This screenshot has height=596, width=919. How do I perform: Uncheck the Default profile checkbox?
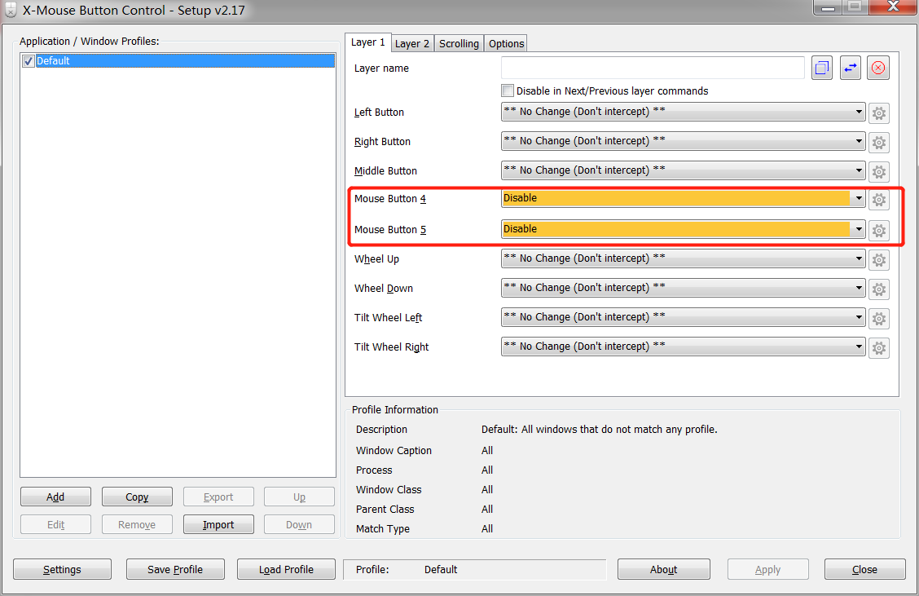pyautogui.click(x=29, y=61)
